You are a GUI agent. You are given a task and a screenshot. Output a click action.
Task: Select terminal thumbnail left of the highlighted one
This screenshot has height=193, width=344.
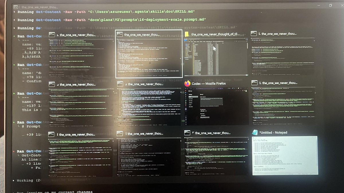[81, 58]
